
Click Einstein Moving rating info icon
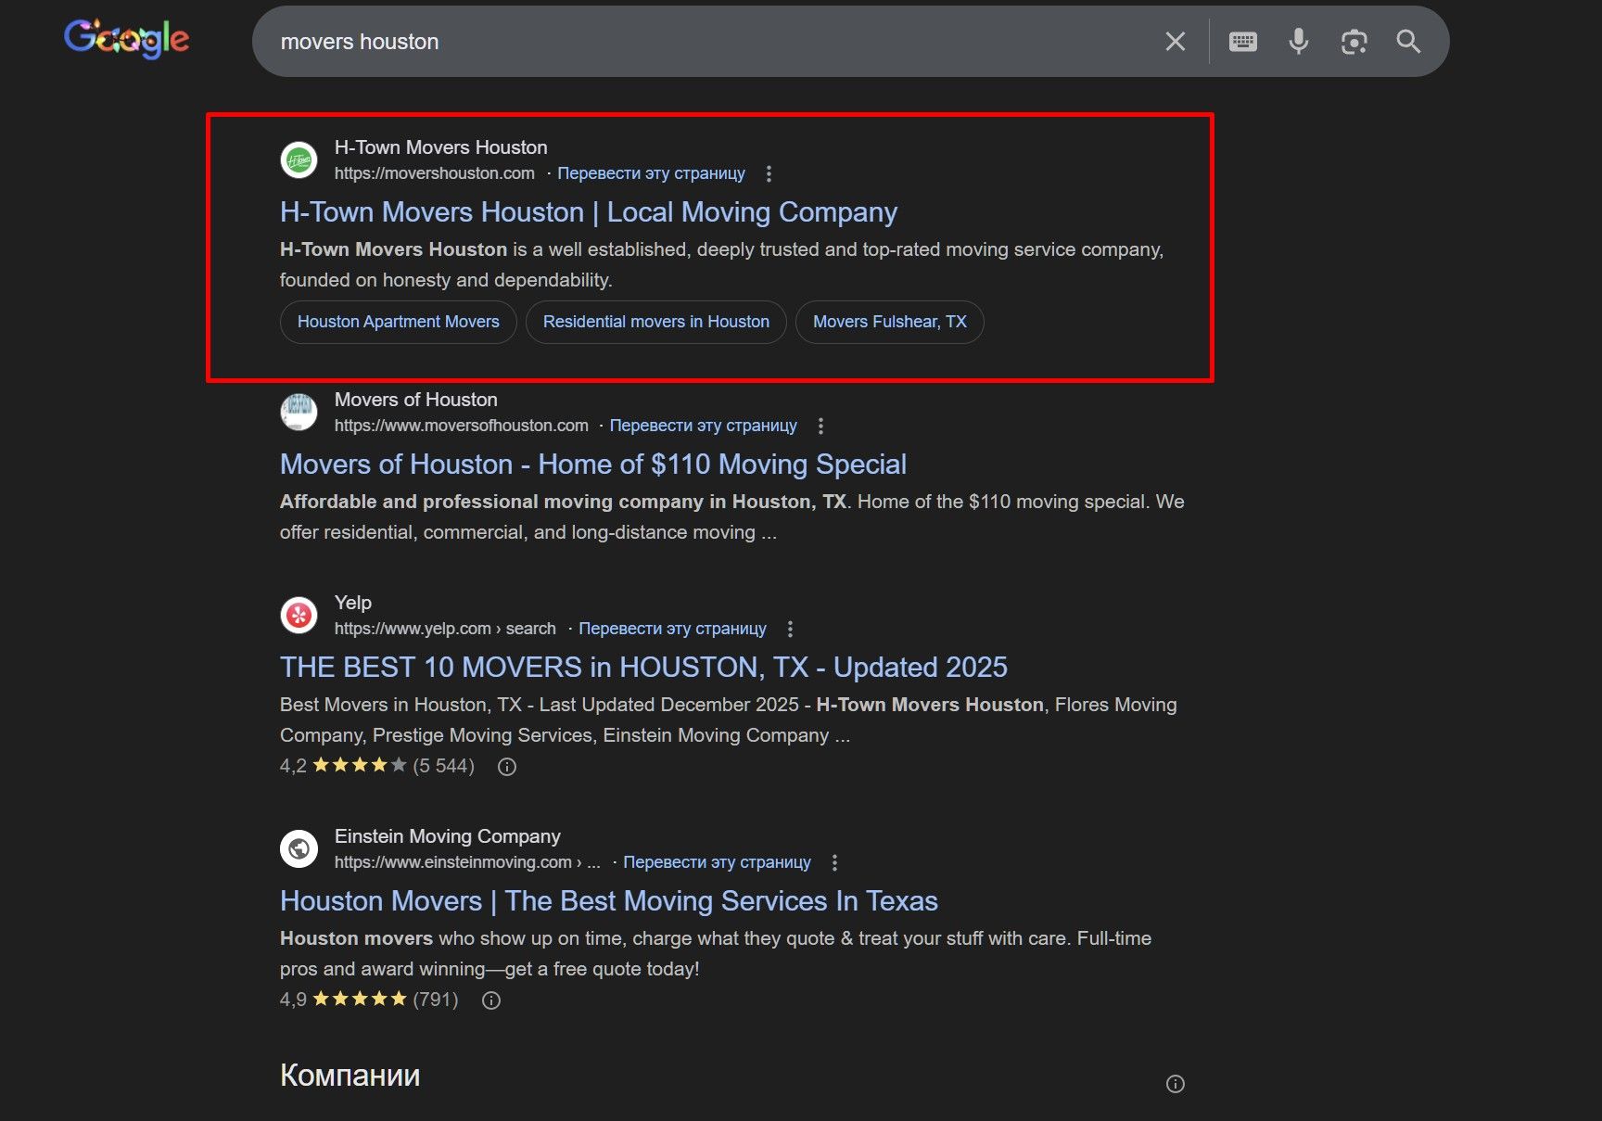[491, 1000]
